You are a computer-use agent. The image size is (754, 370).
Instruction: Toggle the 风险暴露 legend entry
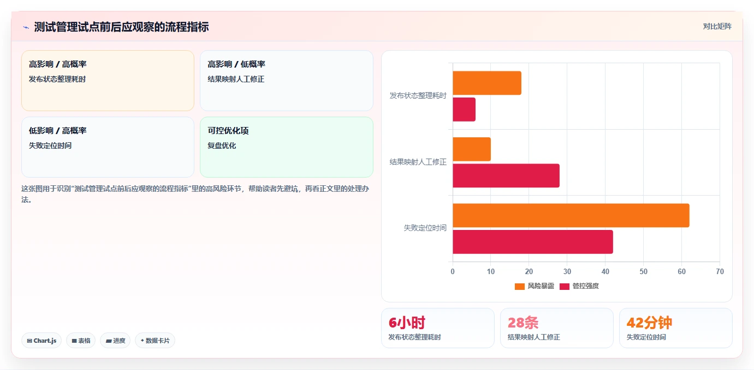coord(535,286)
